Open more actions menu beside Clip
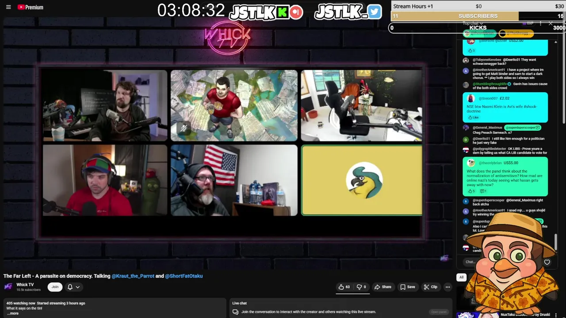Image resolution: width=566 pixels, height=318 pixels. (x=447, y=287)
